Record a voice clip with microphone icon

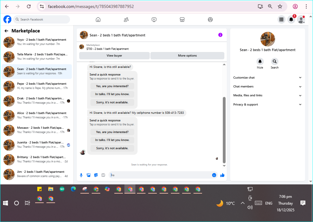[x=81, y=175]
